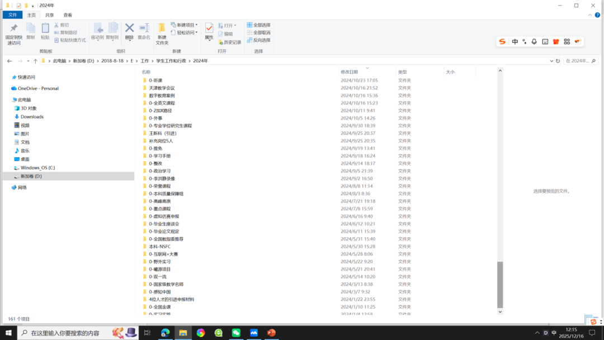Viewport: 604px width, 340px height.
Task: Select Windows_OS (C:) drive
Action: [x=38, y=168]
